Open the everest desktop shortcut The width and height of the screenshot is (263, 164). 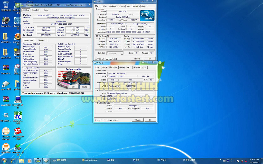[17, 37]
